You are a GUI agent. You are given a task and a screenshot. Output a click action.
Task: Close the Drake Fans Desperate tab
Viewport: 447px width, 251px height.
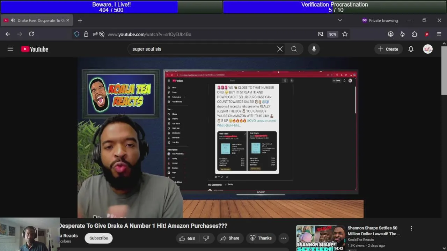pyautogui.click(x=68, y=21)
